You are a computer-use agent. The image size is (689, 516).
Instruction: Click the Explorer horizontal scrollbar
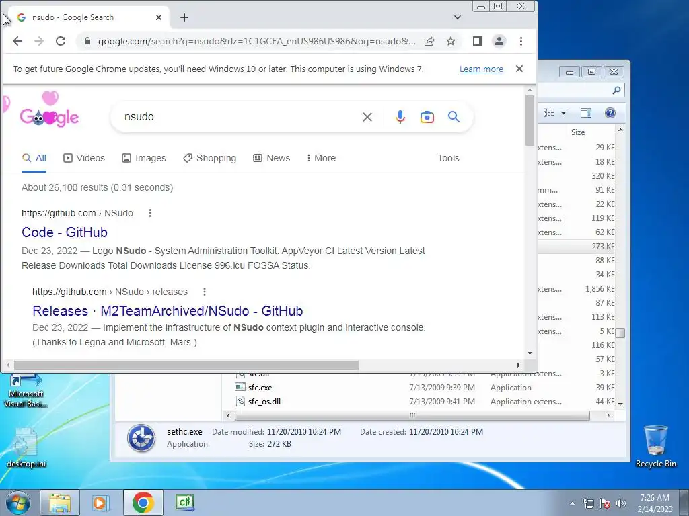[x=412, y=415]
